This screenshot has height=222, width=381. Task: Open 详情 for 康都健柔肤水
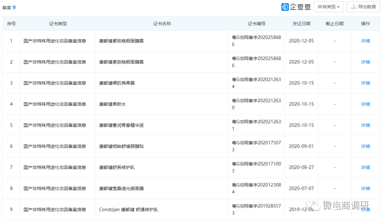point(365,104)
